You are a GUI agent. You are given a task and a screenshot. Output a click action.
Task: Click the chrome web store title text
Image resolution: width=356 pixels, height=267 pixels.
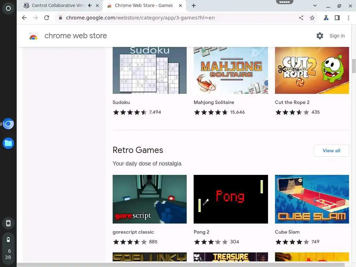75,36
